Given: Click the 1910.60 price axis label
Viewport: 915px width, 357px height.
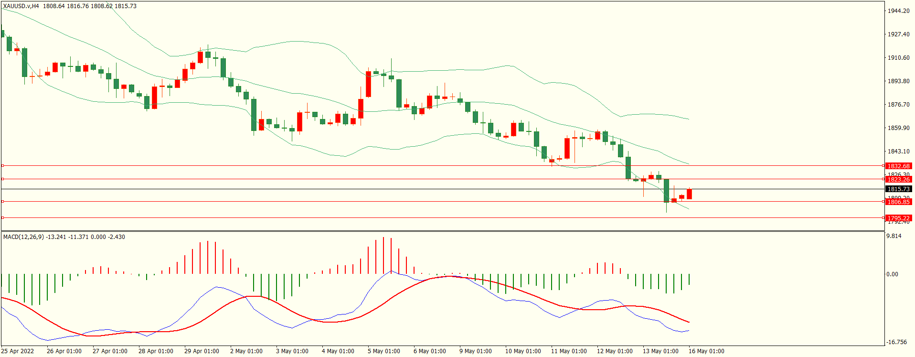Looking at the screenshot, I should (898, 58).
